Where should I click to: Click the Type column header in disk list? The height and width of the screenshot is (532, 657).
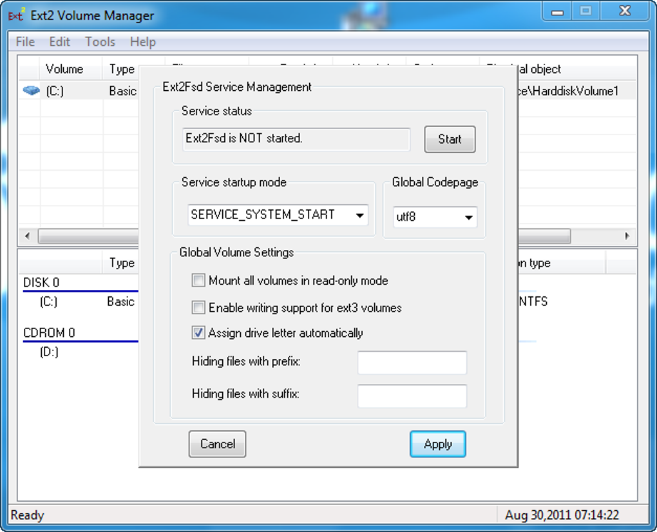coord(122,263)
